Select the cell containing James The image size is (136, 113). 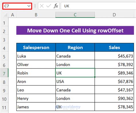[36, 107]
